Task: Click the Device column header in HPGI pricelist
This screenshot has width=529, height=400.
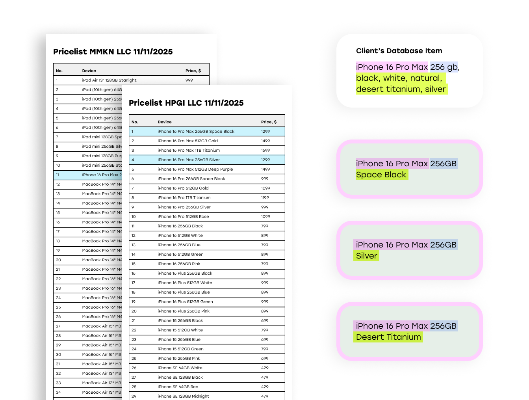Action: point(165,122)
